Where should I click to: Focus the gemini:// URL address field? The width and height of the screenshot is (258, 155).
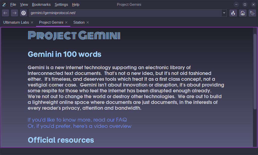(x=125, y=13)
